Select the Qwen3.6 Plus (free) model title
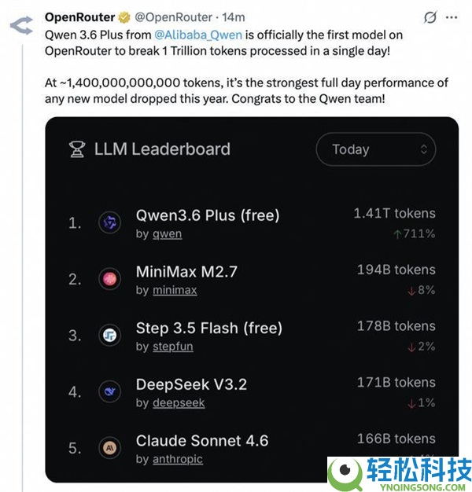This screenshot has width=472, height=492. (208, 215)
